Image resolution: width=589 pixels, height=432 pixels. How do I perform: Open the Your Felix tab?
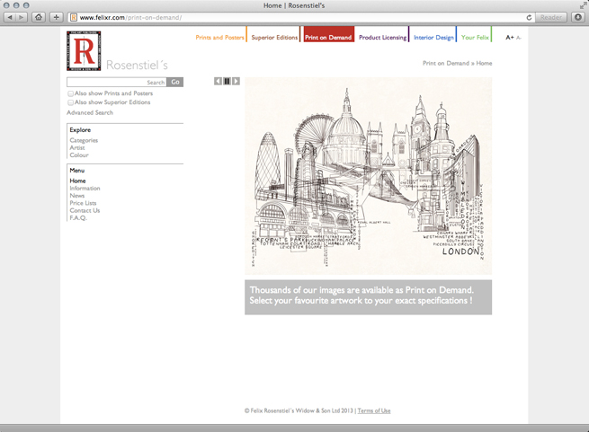pyautogui.click(x=475, y=38)
